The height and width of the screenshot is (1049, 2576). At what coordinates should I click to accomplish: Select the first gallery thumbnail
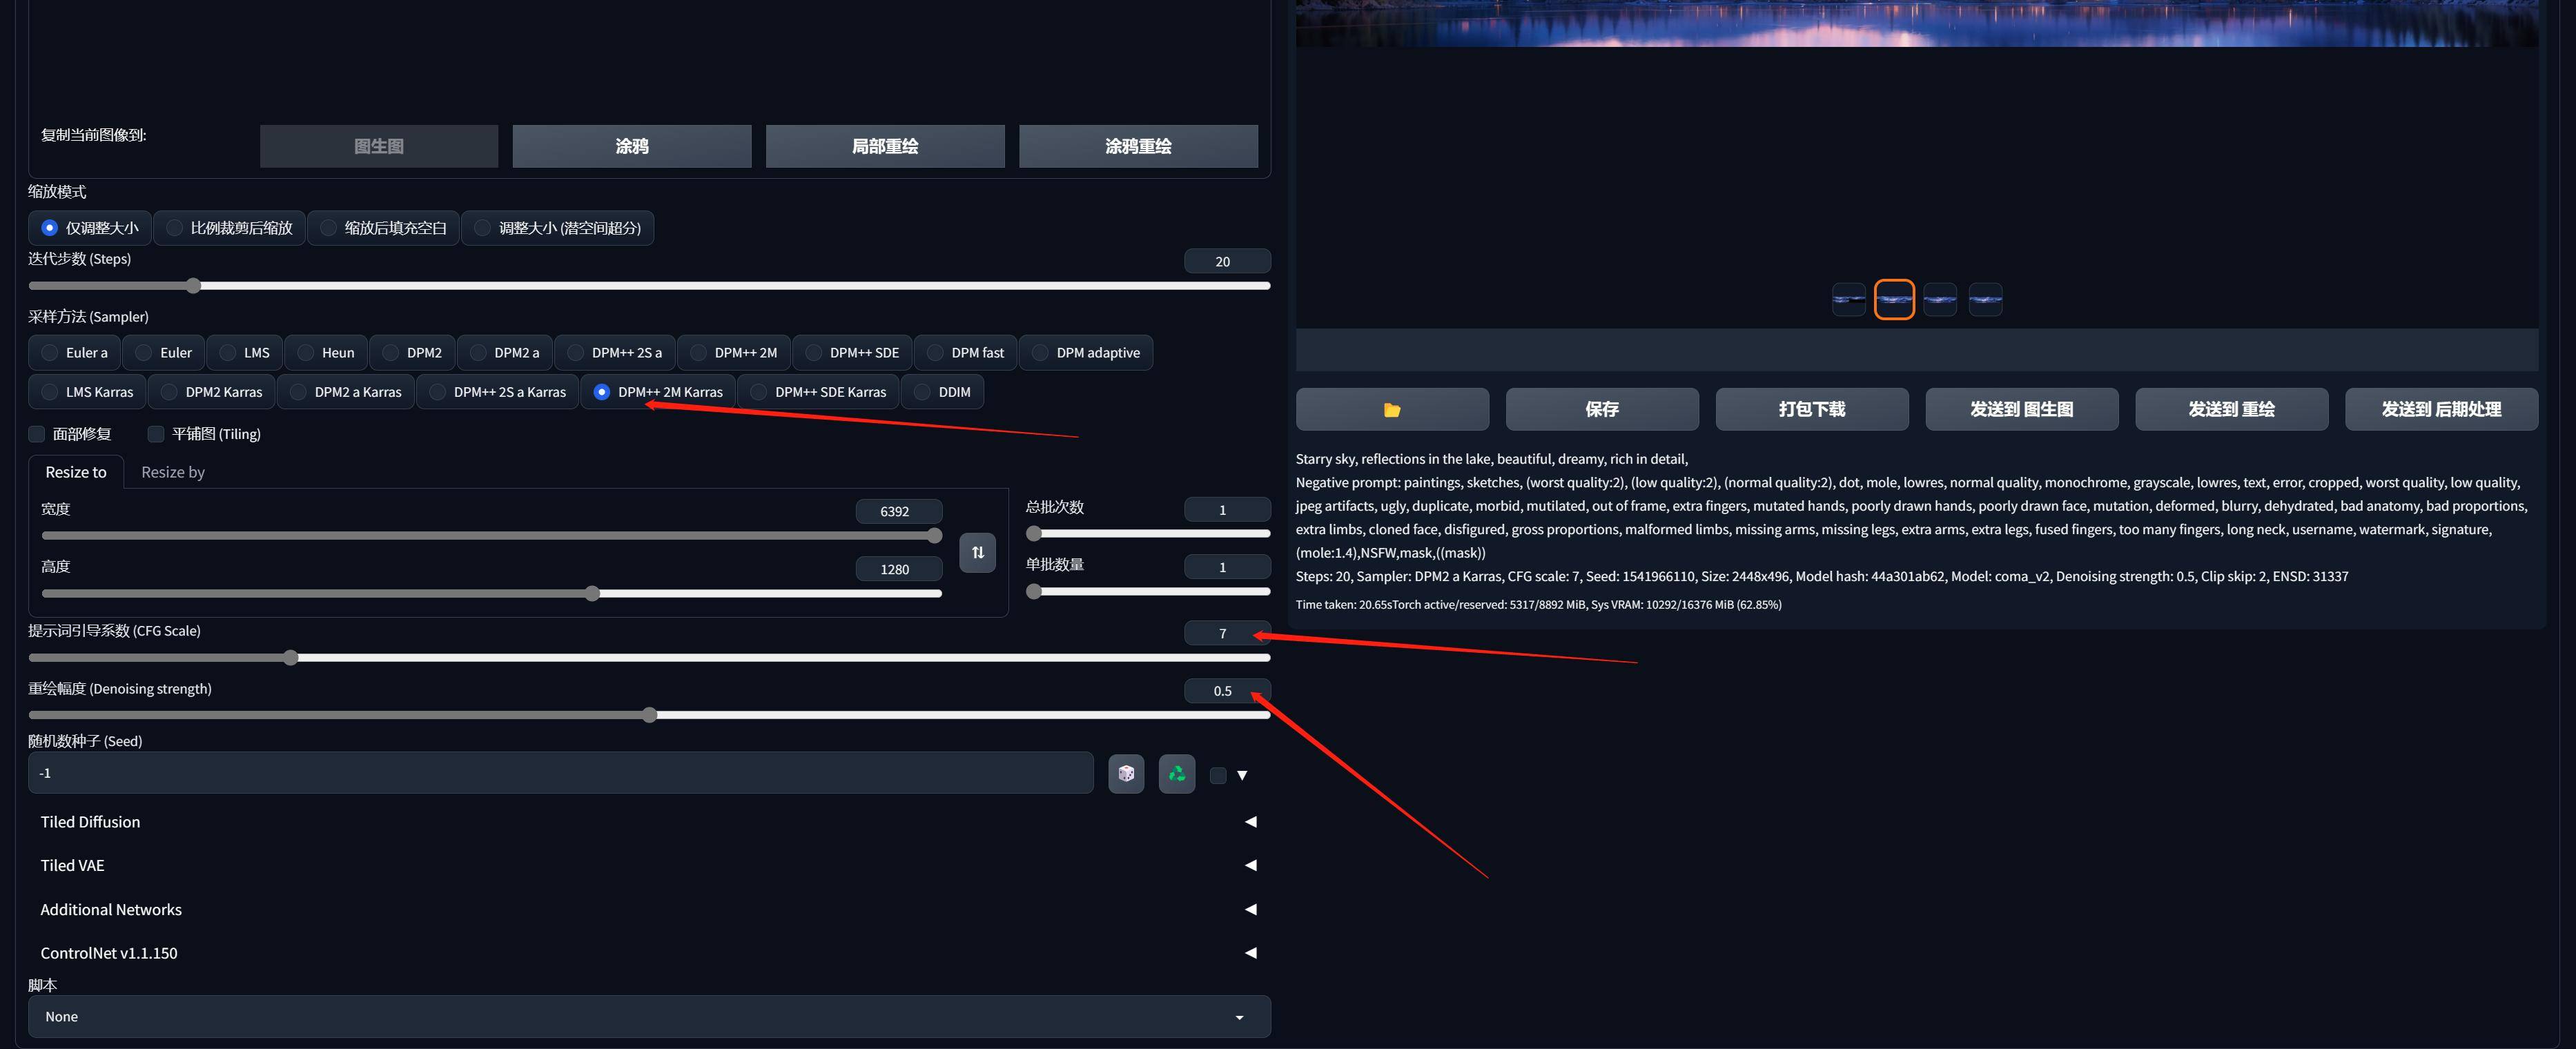pos(1848,299)
